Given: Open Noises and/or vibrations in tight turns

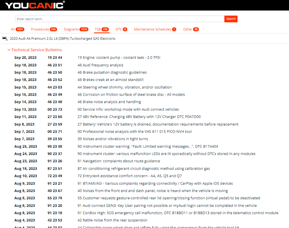Looking at the screenshot, I should tap(113, 139).
